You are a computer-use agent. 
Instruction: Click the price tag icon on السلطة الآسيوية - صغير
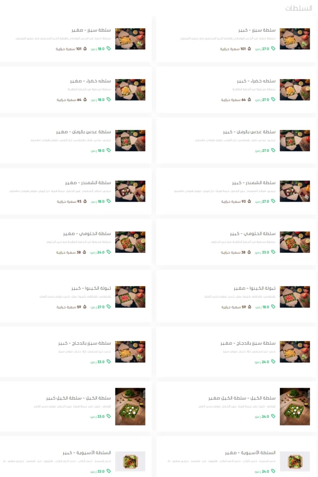[x=273, y=471]
